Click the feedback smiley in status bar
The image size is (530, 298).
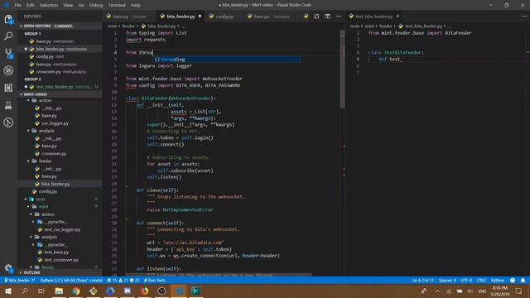click(x=513, y=281)
